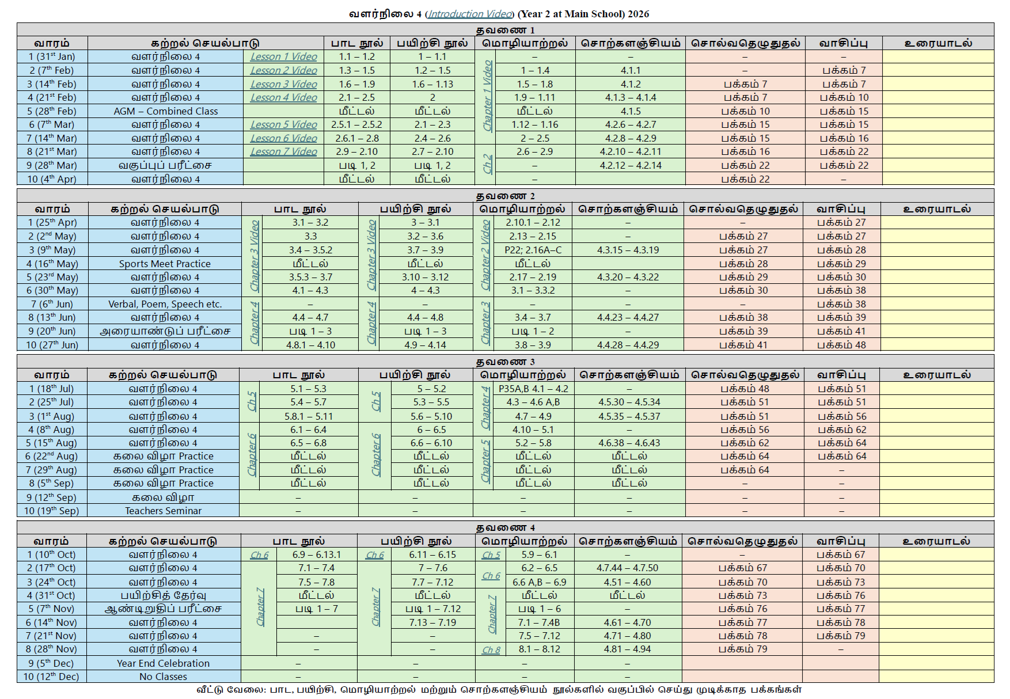
Task: Open the Lesson 7 Video link
Action: (x=283, y=151)
